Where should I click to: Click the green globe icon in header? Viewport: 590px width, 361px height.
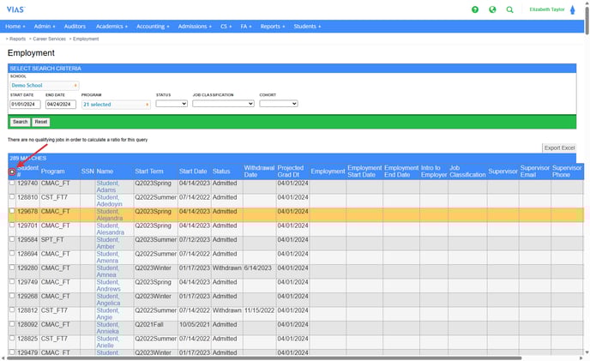(x=492, y=9)
